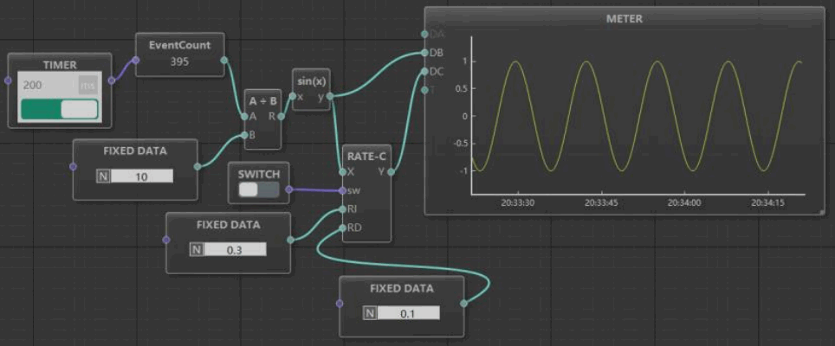Select the Fixed Data value field showing 0.3
The height and width of the screenshot is (346, 835).
[x=234, y=249]
